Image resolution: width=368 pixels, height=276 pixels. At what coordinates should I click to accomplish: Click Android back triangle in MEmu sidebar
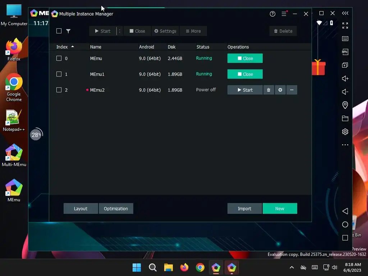pos(345,211)
